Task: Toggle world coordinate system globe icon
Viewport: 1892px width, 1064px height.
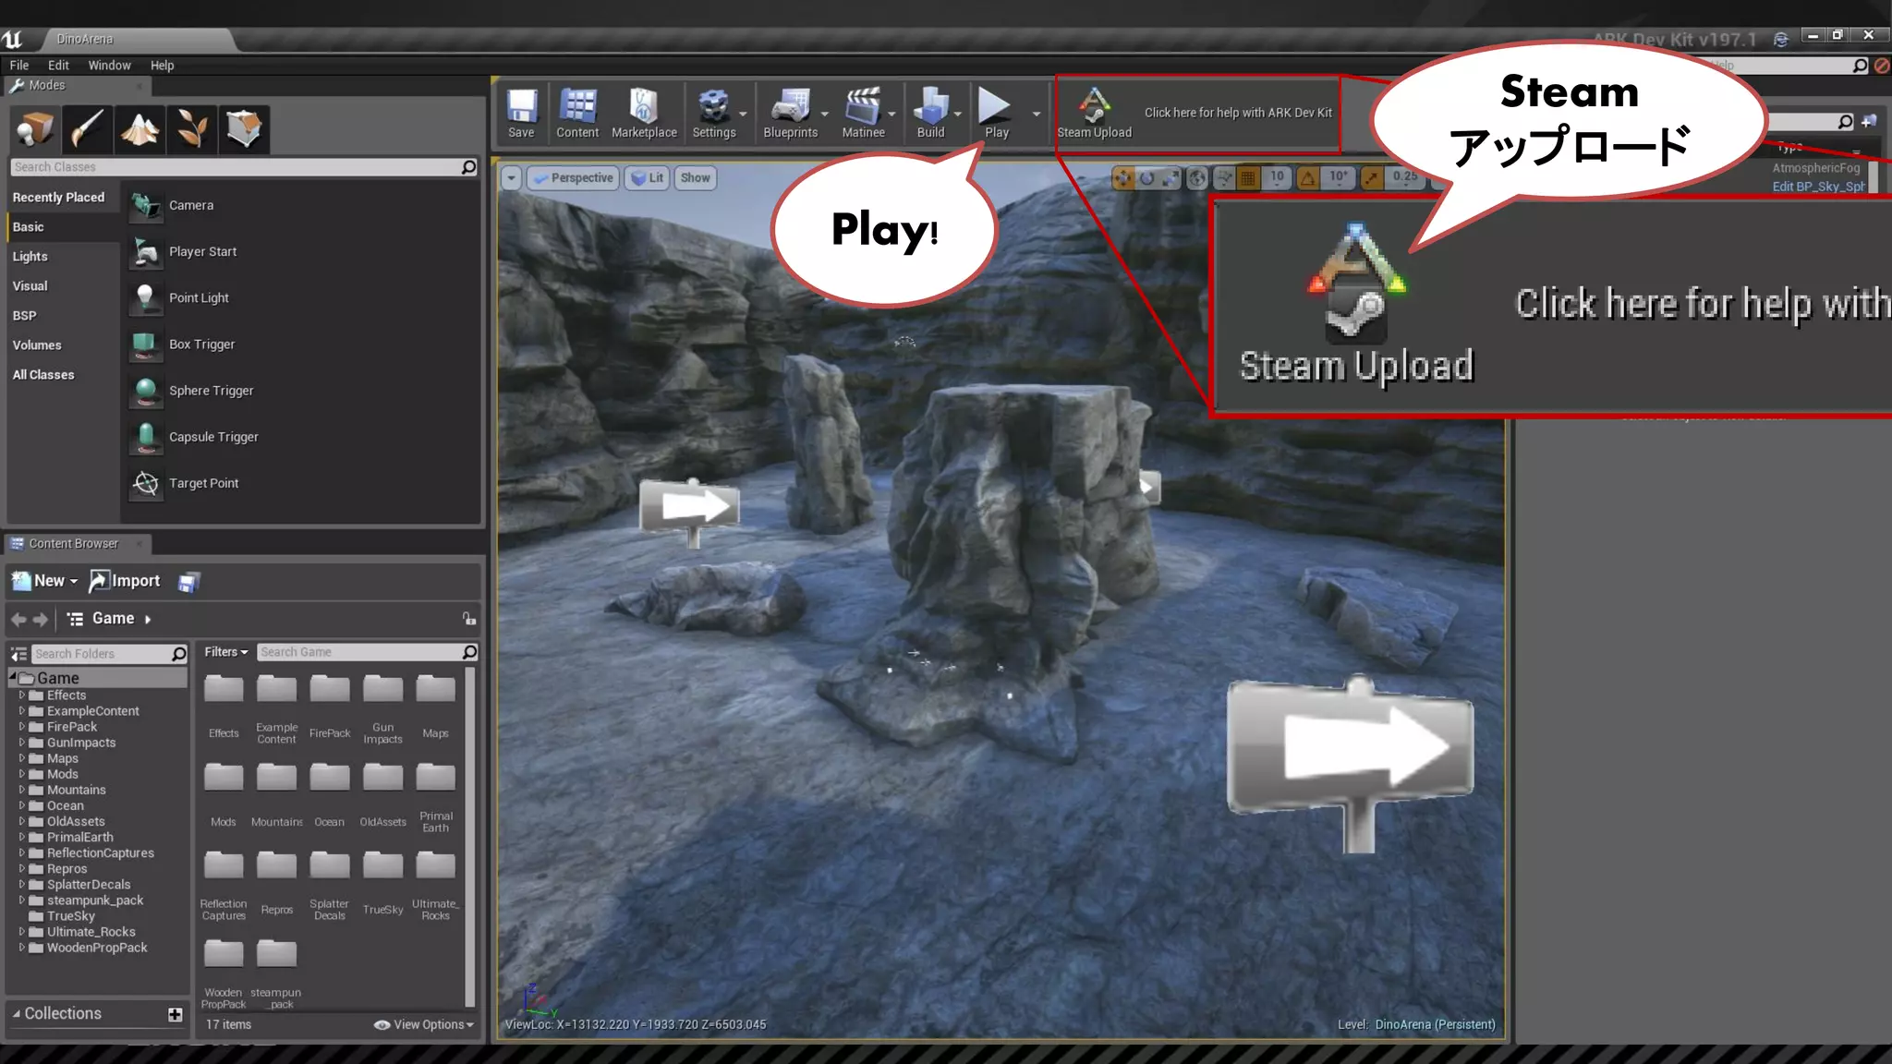Action: 1197,178
